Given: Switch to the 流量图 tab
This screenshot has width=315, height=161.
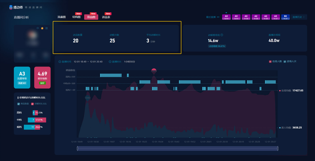Looking at the screenshot, I should pos(62,17).
